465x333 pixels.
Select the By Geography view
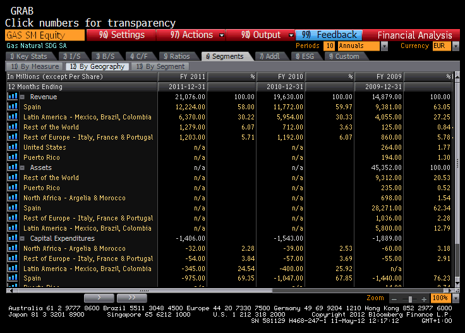tap(97, 66)
